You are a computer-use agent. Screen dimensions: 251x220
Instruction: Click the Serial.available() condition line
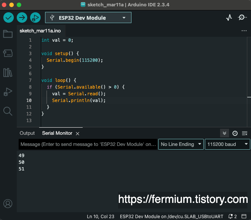(x=86, y=87)
